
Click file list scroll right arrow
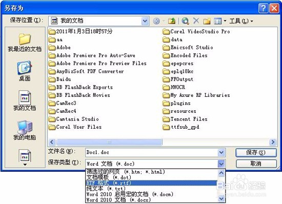coord(273,142)
